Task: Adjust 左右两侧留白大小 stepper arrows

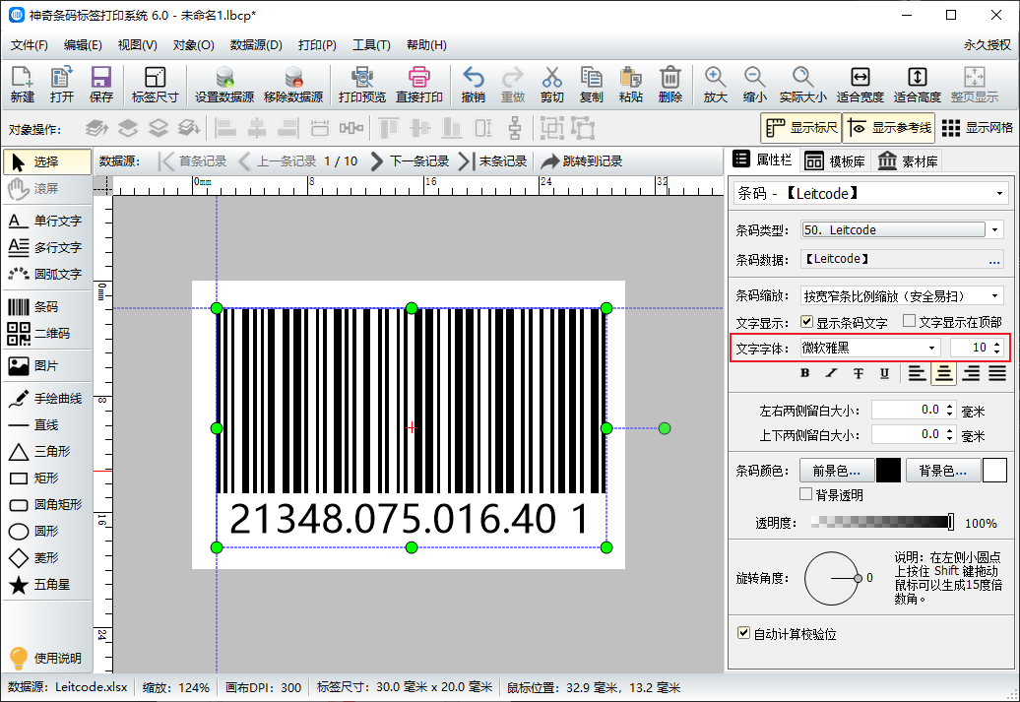Action: coord(949,410)
